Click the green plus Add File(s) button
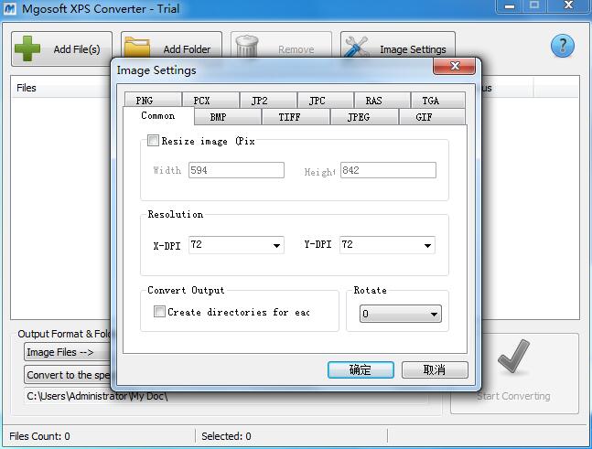The height and width of the screenshot is (449, 592). click(61, 49)
